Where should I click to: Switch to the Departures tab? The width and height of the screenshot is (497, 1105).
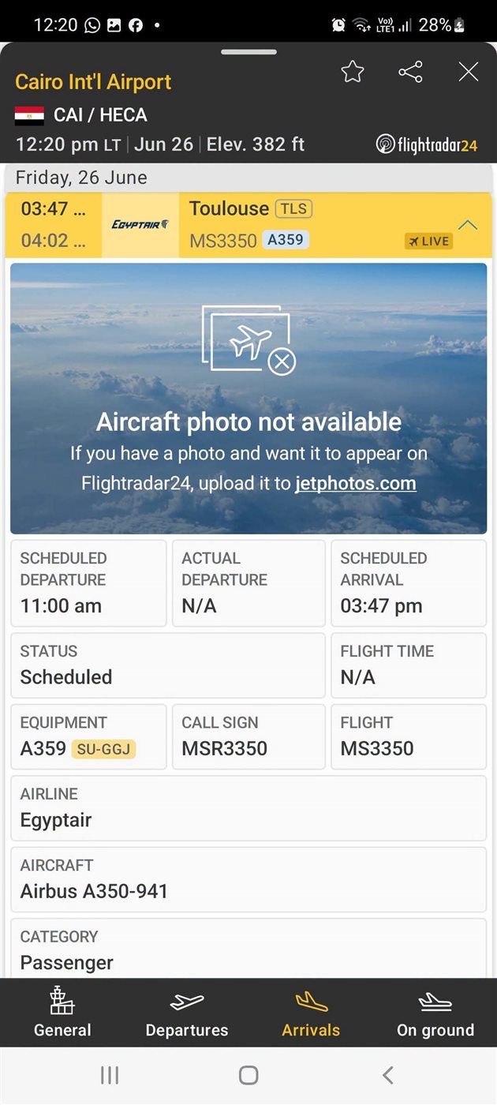pos(187,1013)
